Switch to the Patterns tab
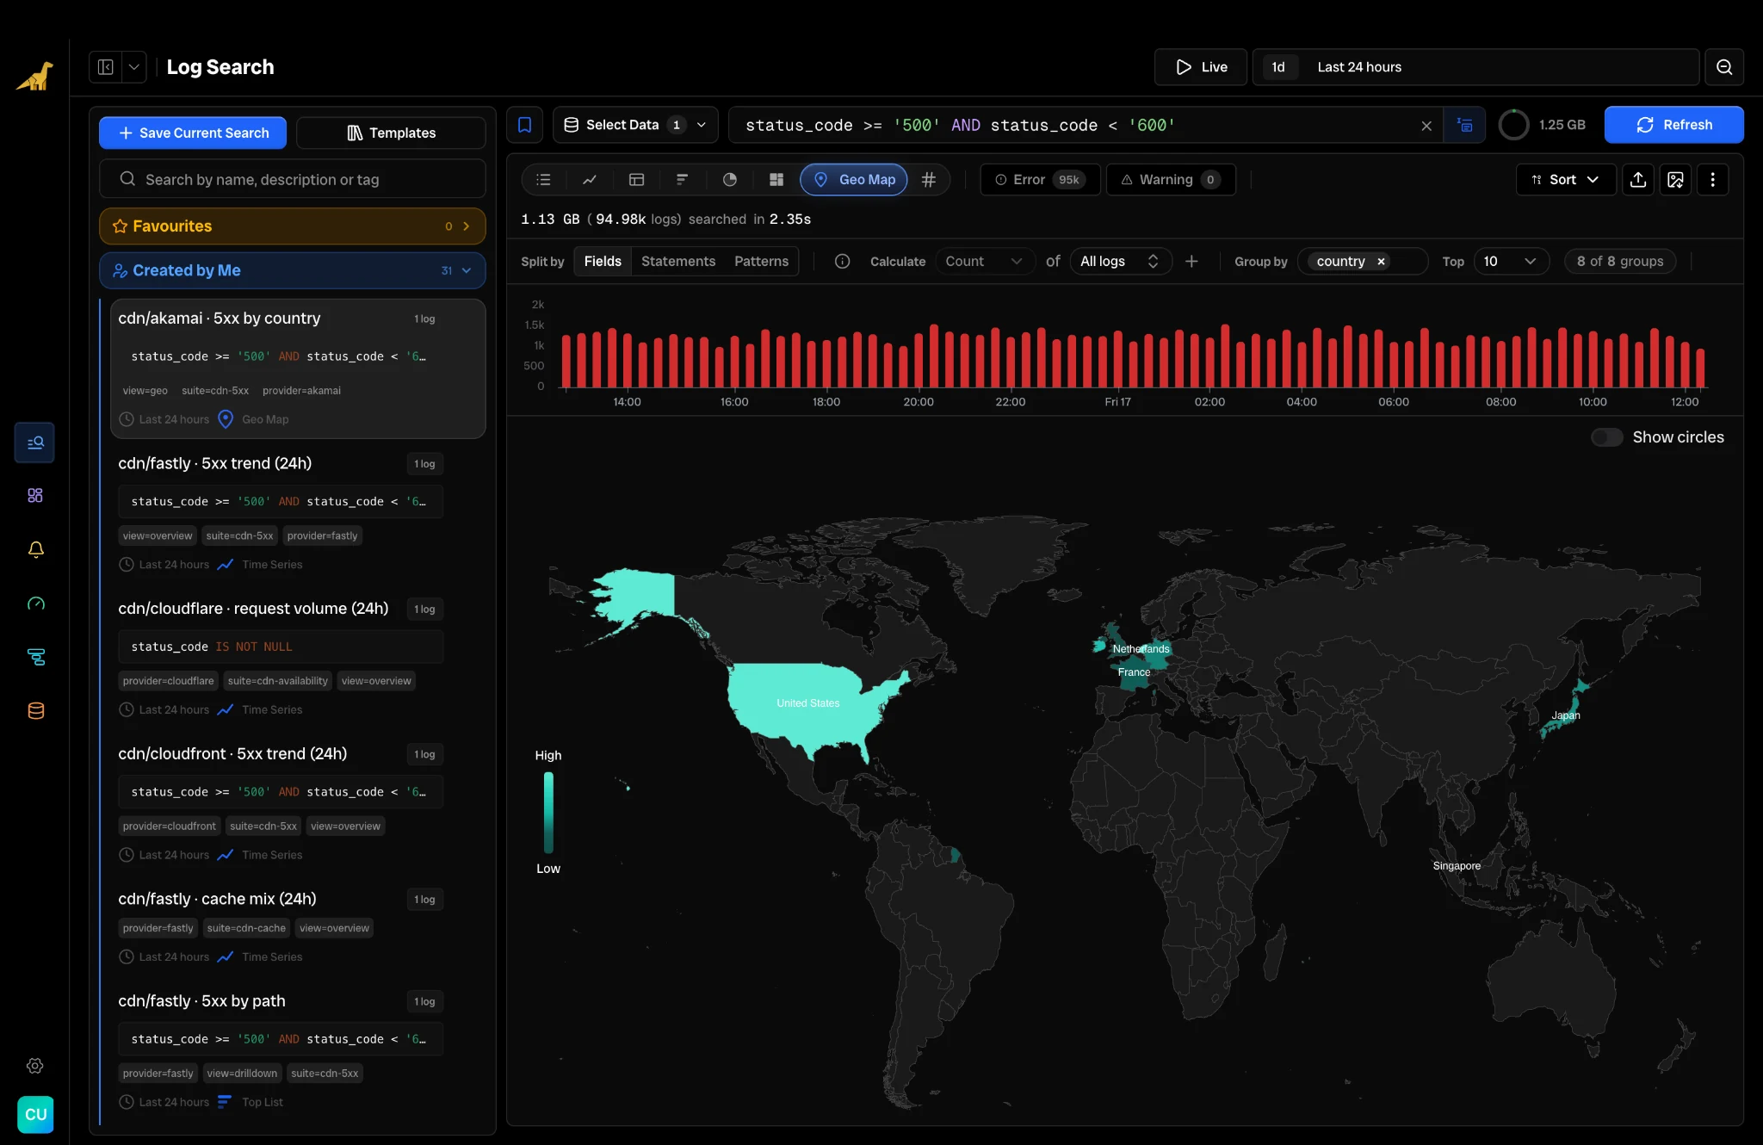 click(761, 261)
